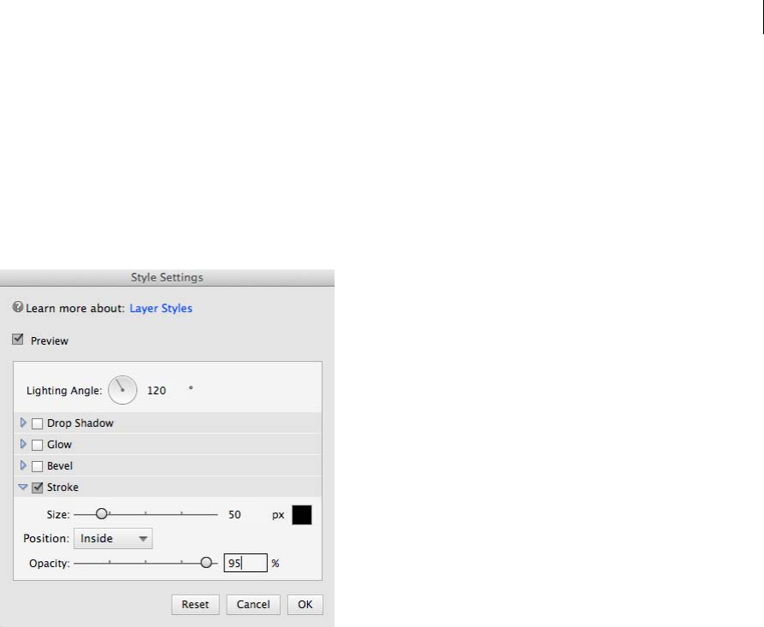
Task: Enable the Drop Shadow checkbox
Action: coord(37,423)
